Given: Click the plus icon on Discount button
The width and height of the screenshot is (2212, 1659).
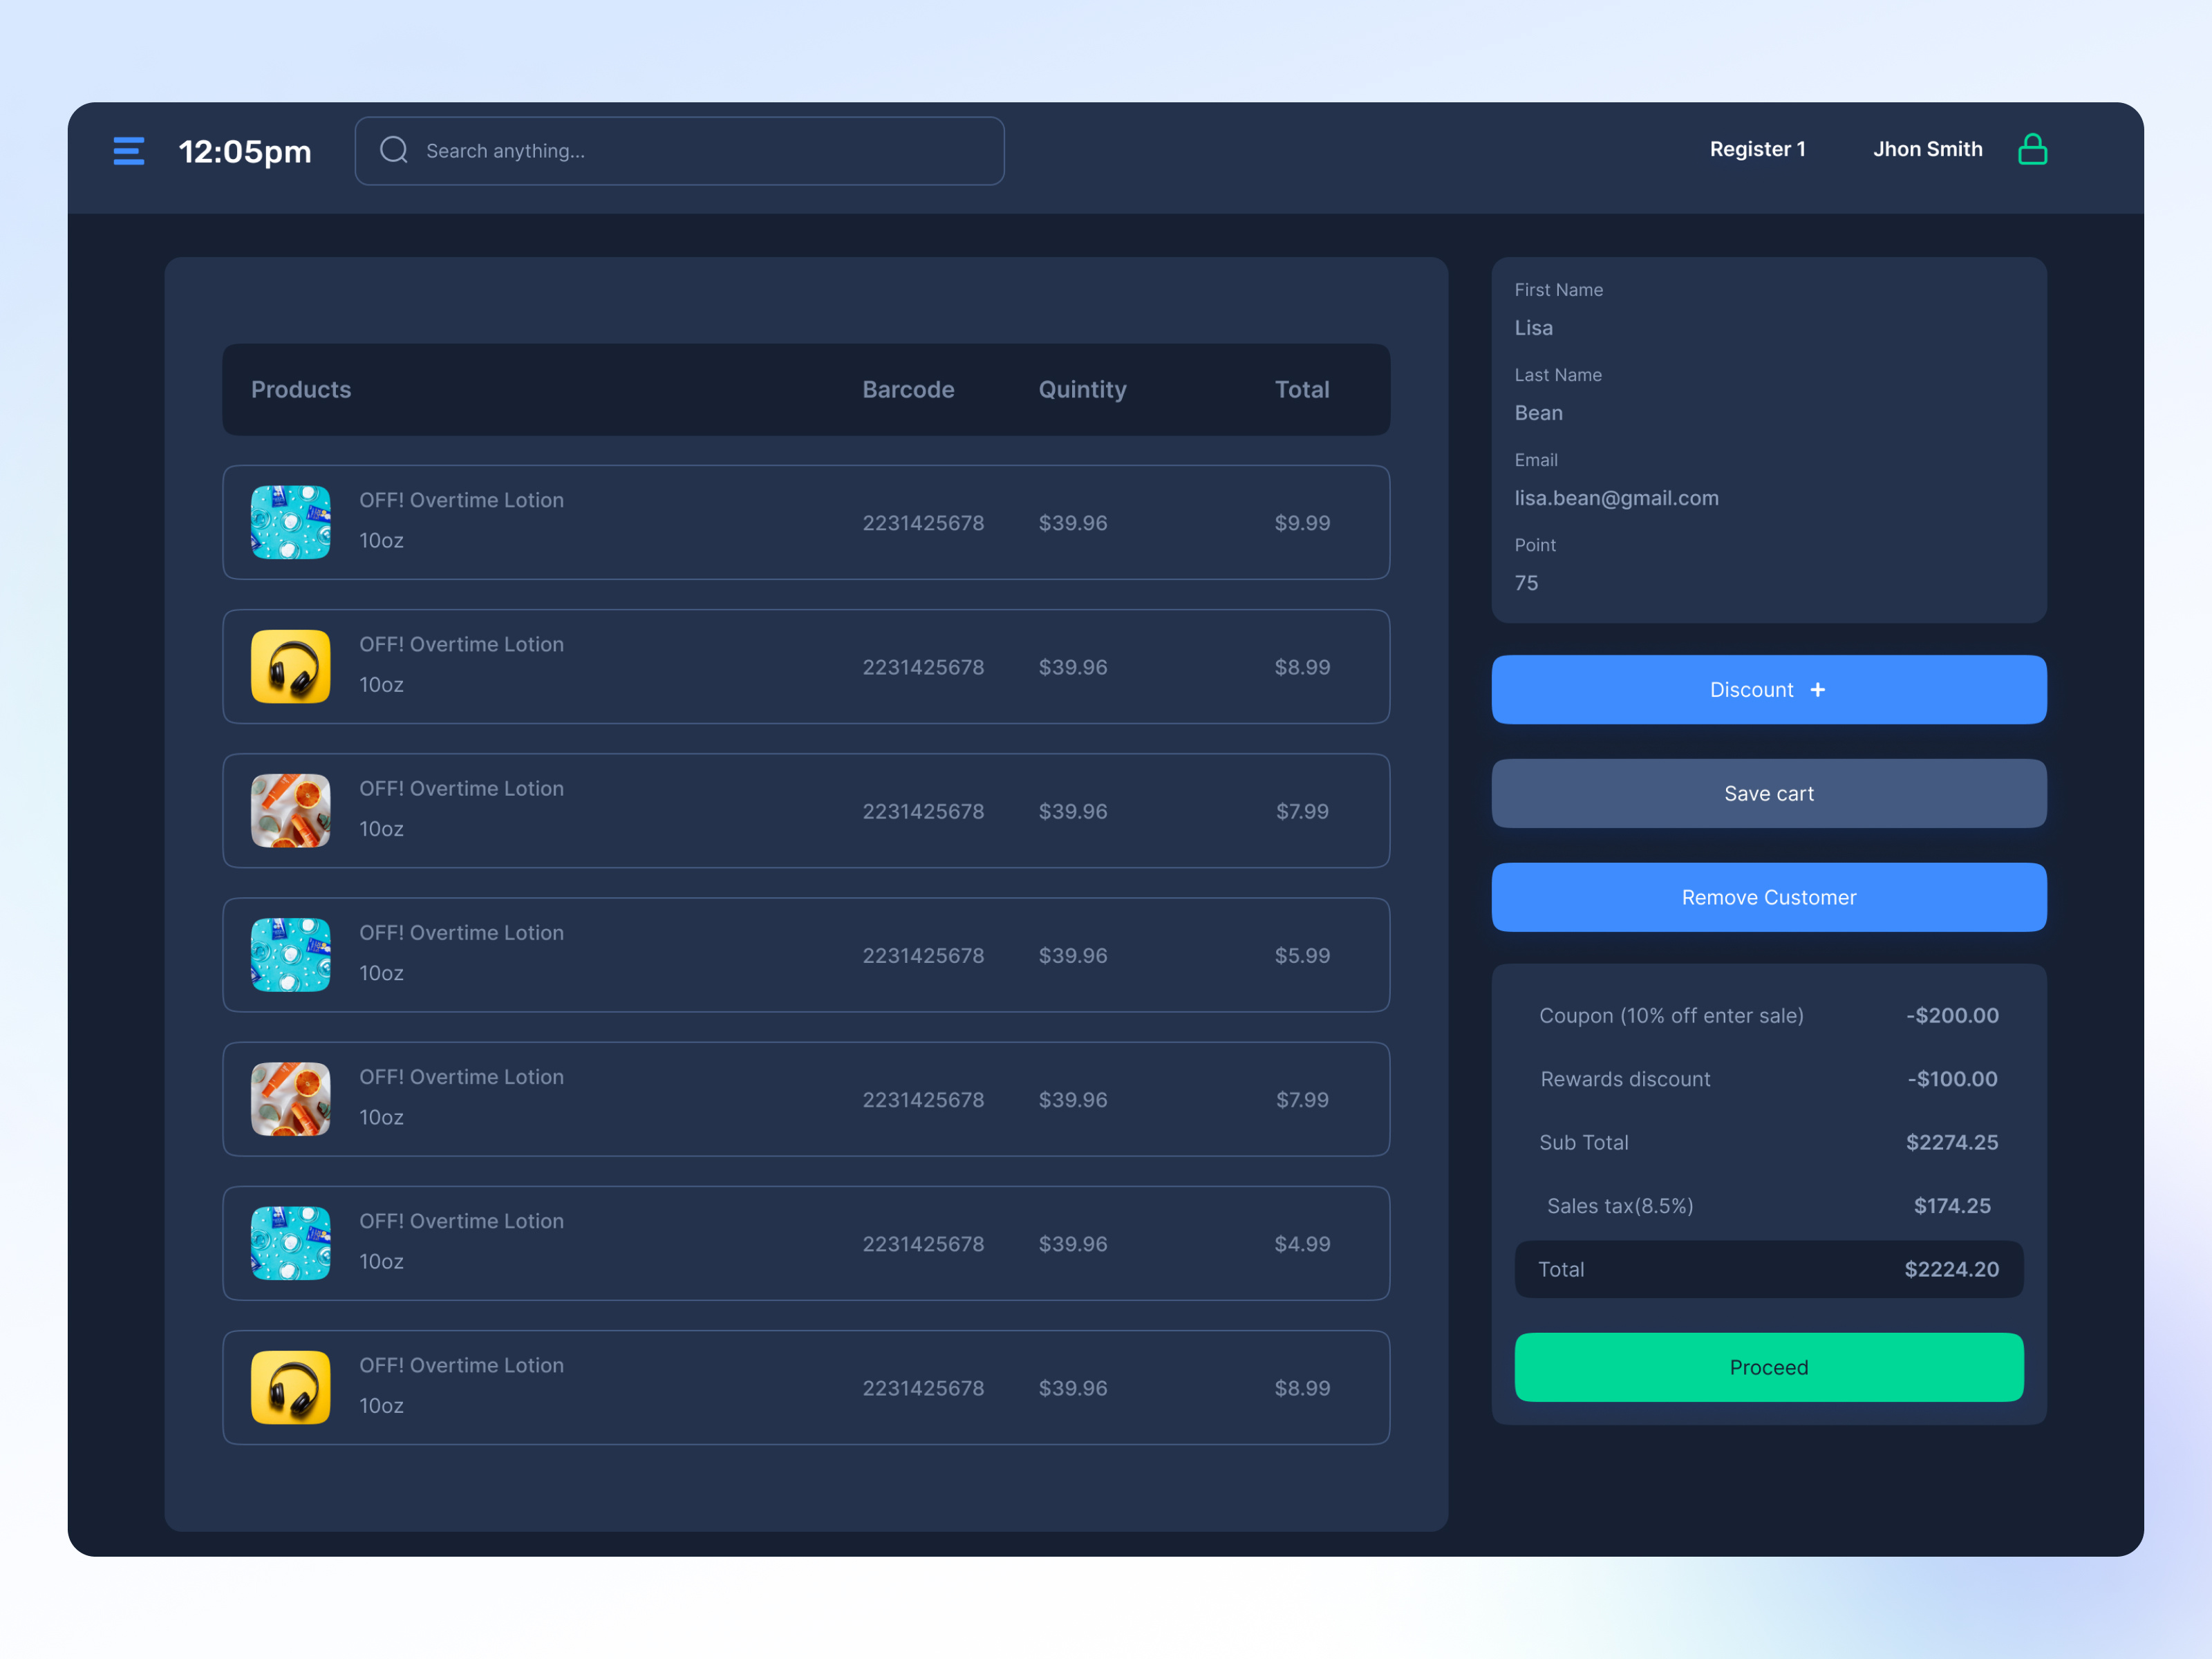Looking at the screenshot, I should click(1818, 690).
